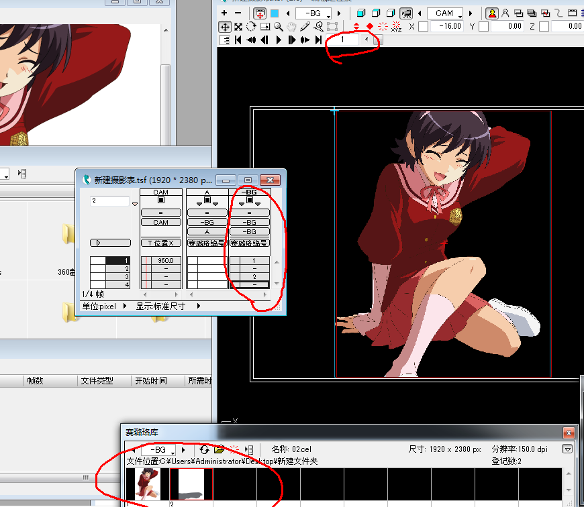Select the rotate tool in toolbar

251,27
